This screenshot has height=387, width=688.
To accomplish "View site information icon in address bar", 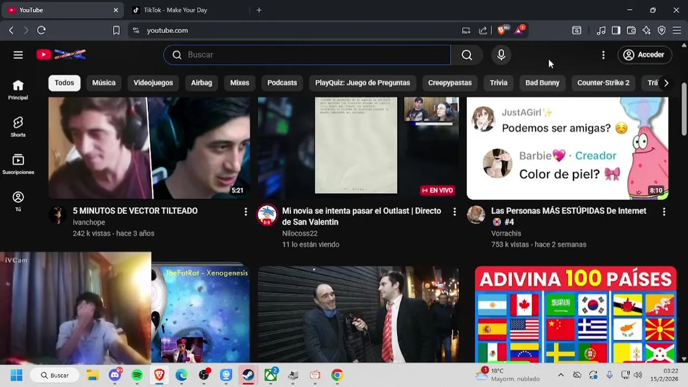I will 135,31.
